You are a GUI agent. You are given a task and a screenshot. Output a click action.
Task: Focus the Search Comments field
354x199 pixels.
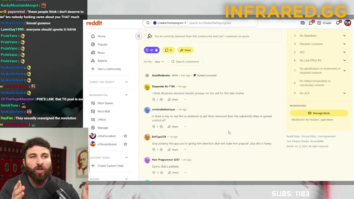tap(185, 62)
